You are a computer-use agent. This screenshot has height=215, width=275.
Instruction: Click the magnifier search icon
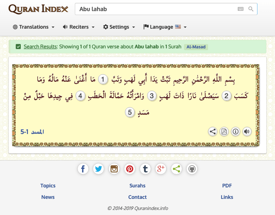point(251,9)
